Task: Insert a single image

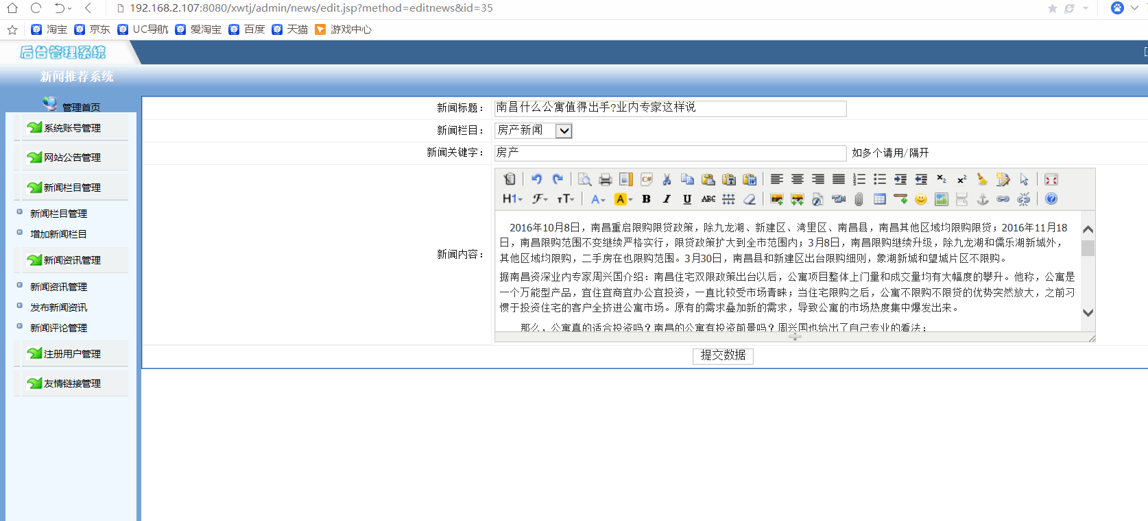Action: click(776, 199)
